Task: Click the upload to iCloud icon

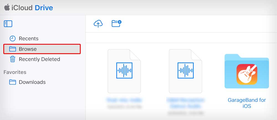Action: point(98,24)
